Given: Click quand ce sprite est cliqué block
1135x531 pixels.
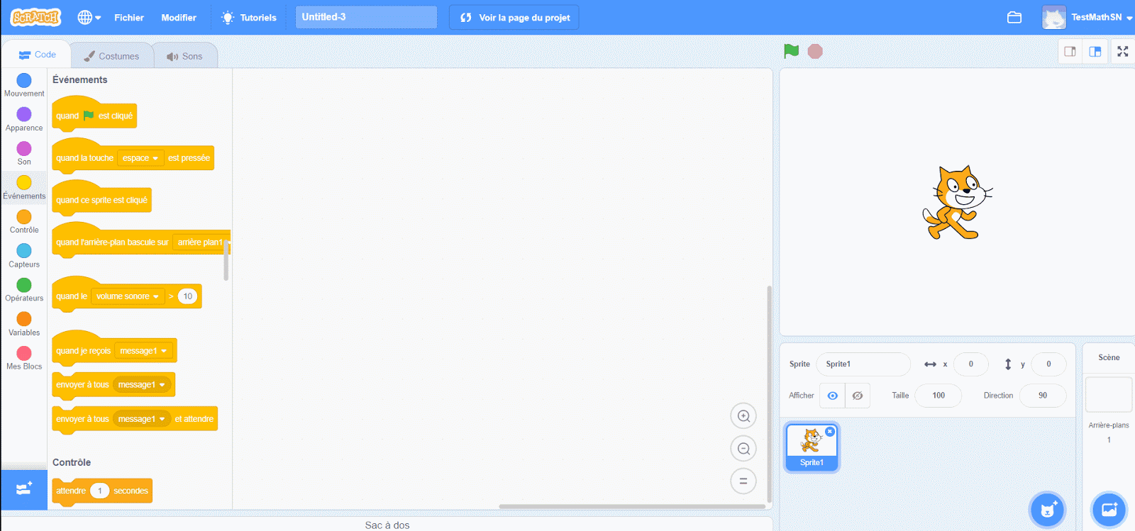Looking at the screenshot, I should pyautogui.click(x=101, y=198).
